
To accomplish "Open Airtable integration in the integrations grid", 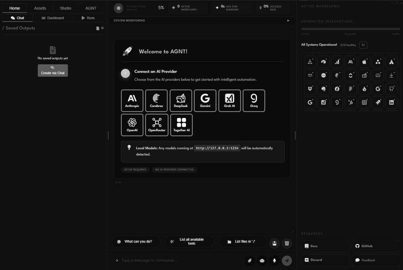I will (x=323, y=62).
